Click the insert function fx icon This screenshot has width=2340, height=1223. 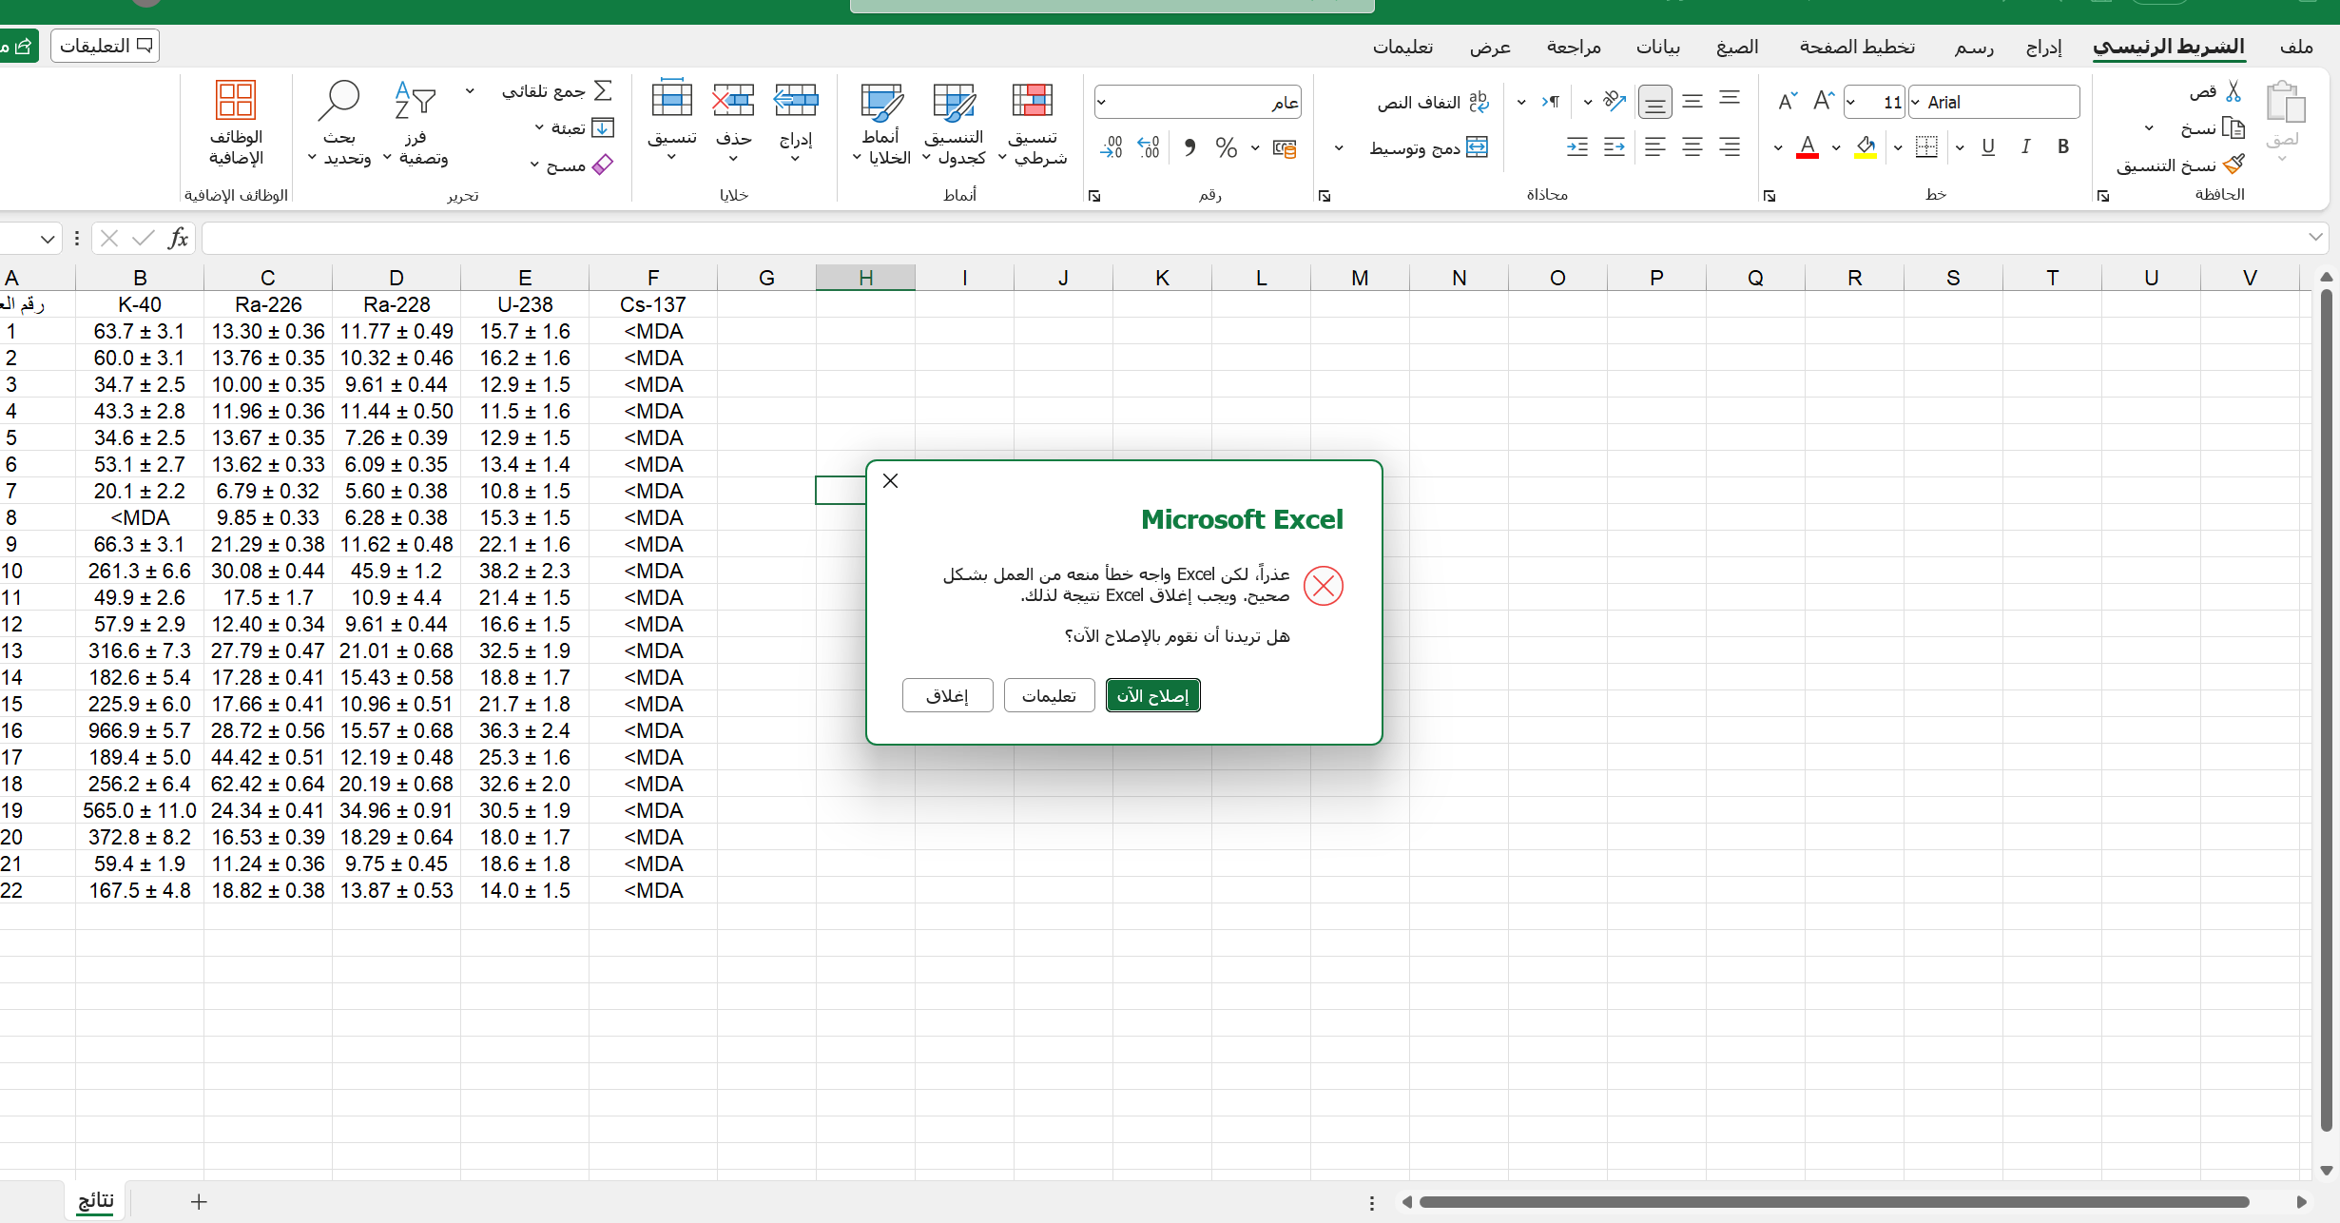coord(178,238)
